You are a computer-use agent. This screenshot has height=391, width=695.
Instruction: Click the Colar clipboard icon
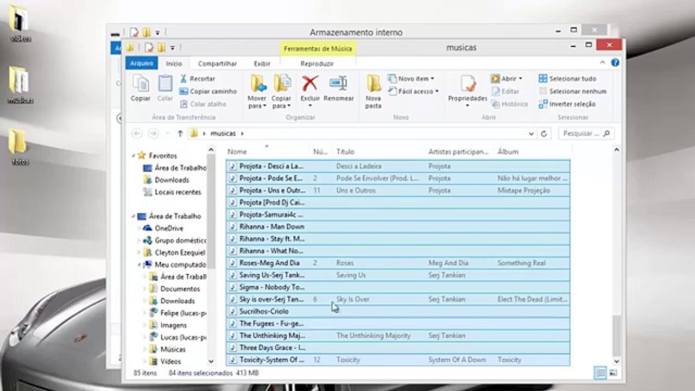[165, 88]
